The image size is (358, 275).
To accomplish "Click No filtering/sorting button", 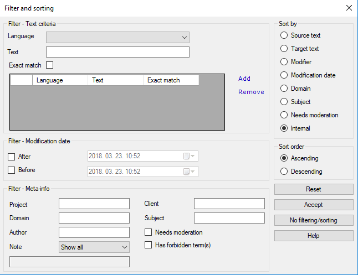I will tap(314, 220).
